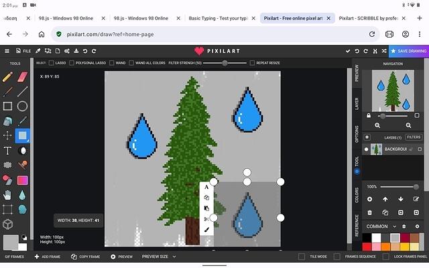The height and width of the screenshot is (268, 429).
Task: Pick the red color swatch in palette
Action: pos(368,246)
